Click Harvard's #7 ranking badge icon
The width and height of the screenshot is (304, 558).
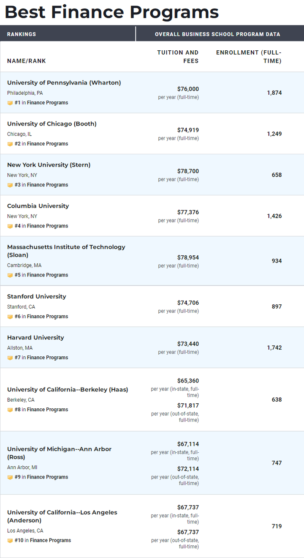pyautogui.click(x=10, y=357)
